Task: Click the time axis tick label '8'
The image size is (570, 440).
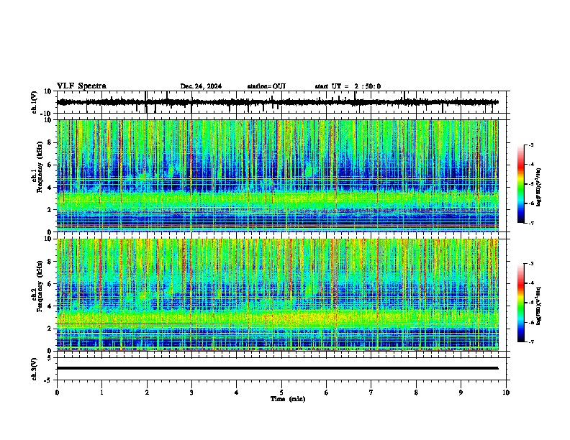Action: pyautogui.click(x=416, y=393)
